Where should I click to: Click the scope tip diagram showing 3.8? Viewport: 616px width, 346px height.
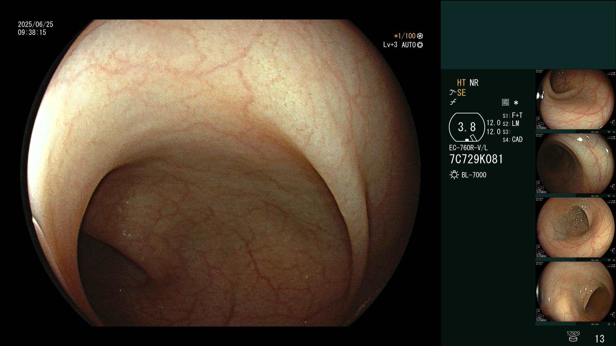pyautogui.click(x=467, y=127)
